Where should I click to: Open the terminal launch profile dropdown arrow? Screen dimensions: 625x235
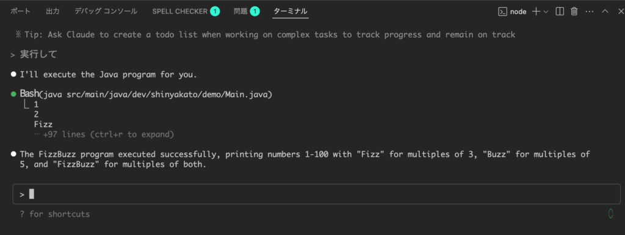546,12
